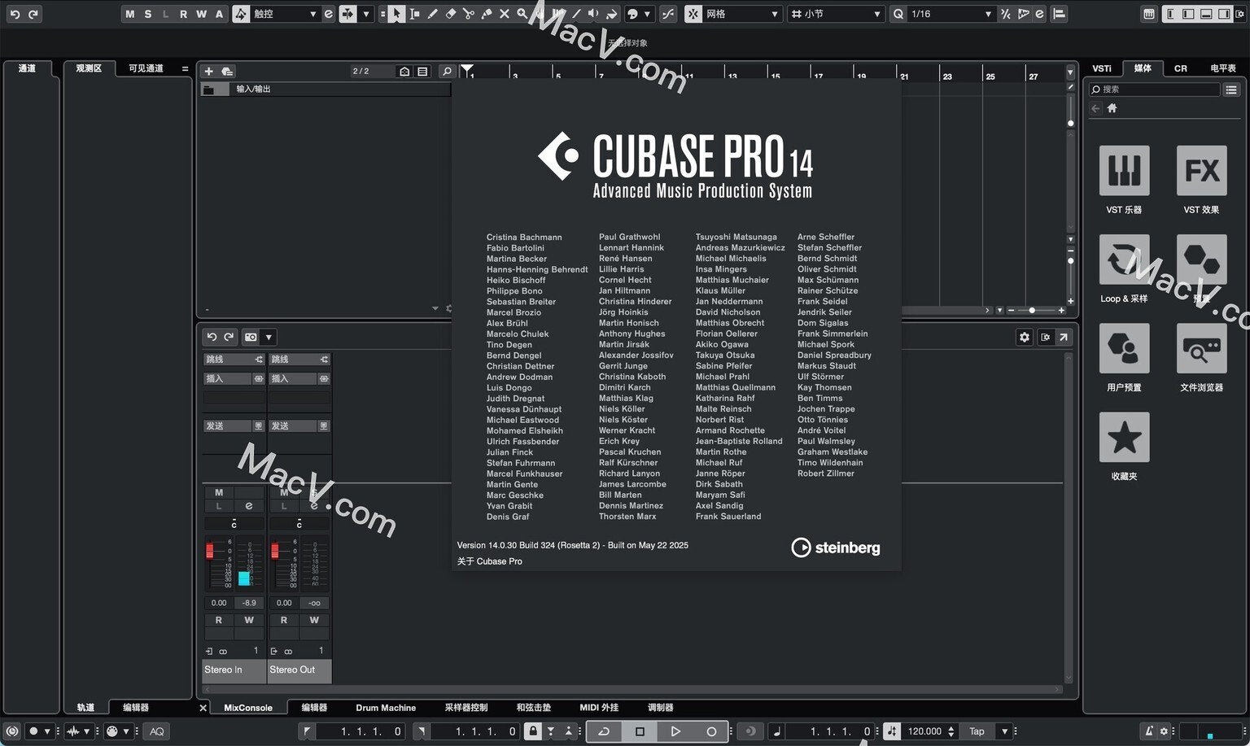Adjust the Stereo Out red fader handle
The width and height of the screenshot is (1250, 746).
point(274,551)
